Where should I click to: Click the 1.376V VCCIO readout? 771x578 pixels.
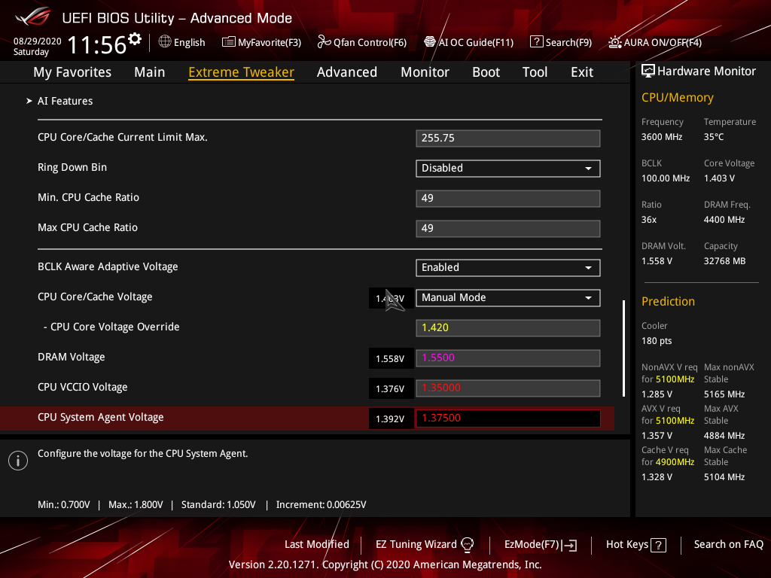[391, 388]
